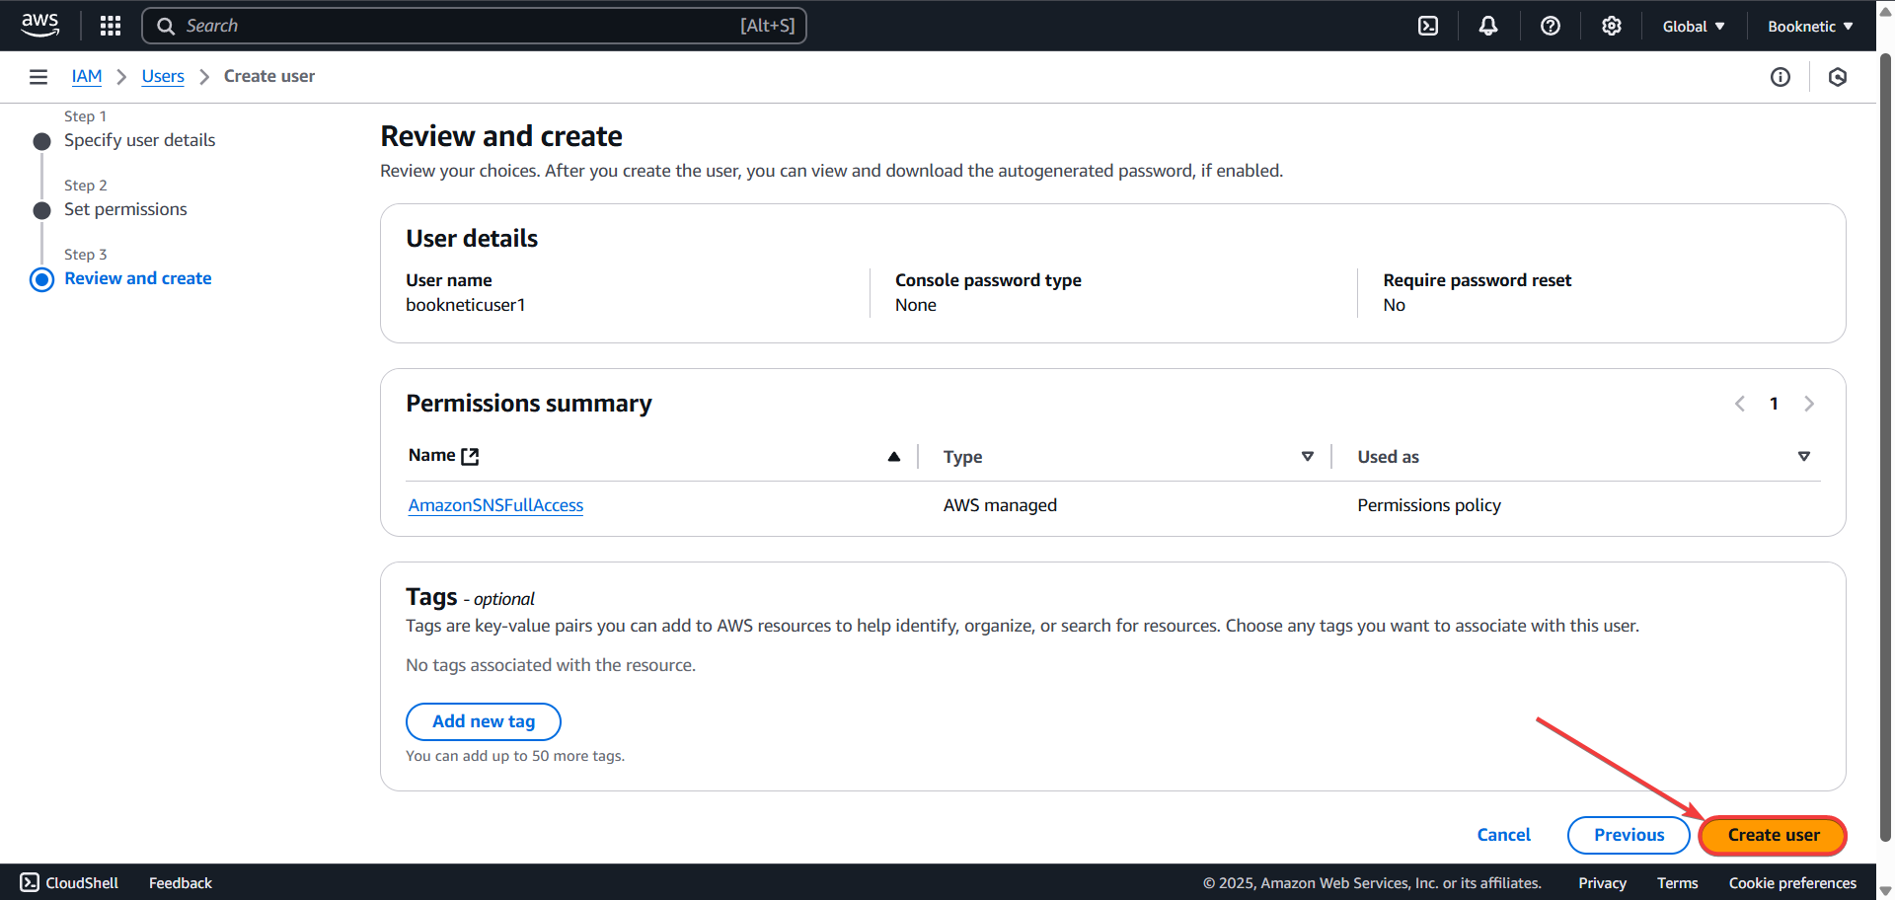Open Terms link in footer
Screen dimensions: 1895x900
[x=1678, y=882]
